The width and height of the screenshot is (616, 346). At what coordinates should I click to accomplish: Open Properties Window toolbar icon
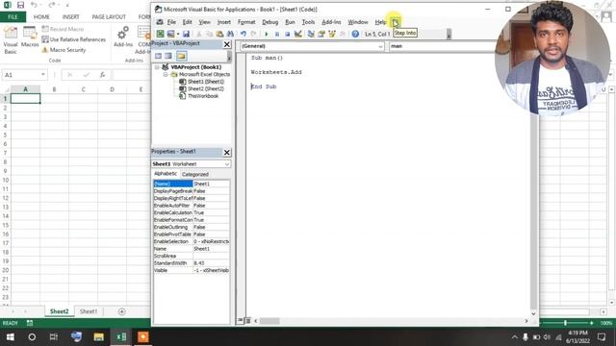(321, 35)
